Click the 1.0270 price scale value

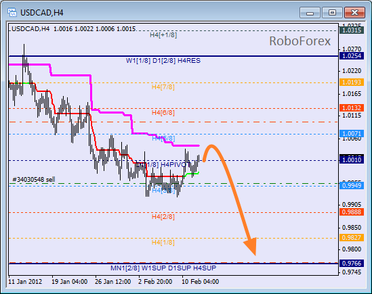pos(352,49)
